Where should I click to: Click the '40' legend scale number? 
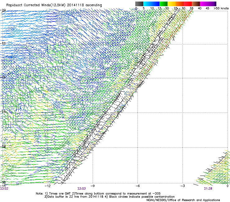[x=200, y=8]
